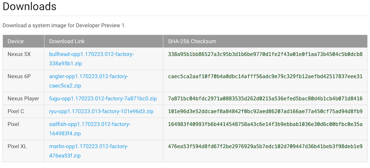Screen dimensions: 370x168
Task: Click the Download Link column header
Action: (67, 41)
